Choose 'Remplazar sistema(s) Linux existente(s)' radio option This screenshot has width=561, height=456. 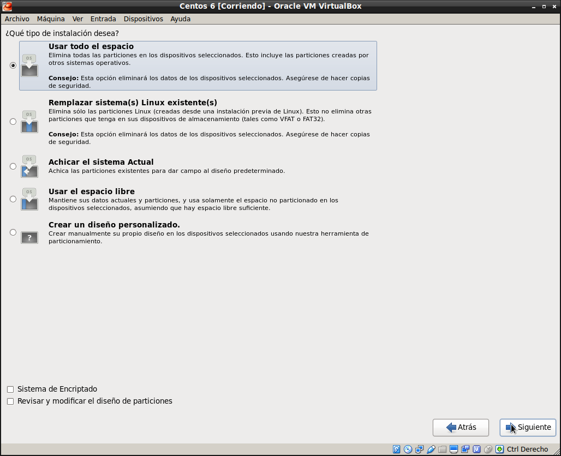pos(13,122)
